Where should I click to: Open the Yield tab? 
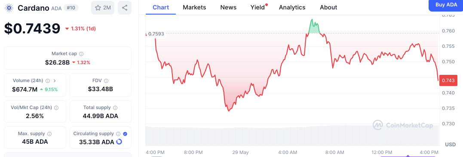[258, 7]
